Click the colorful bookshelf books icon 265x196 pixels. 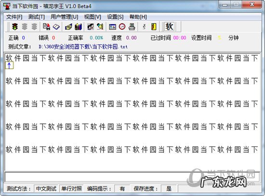pos(78,26)
